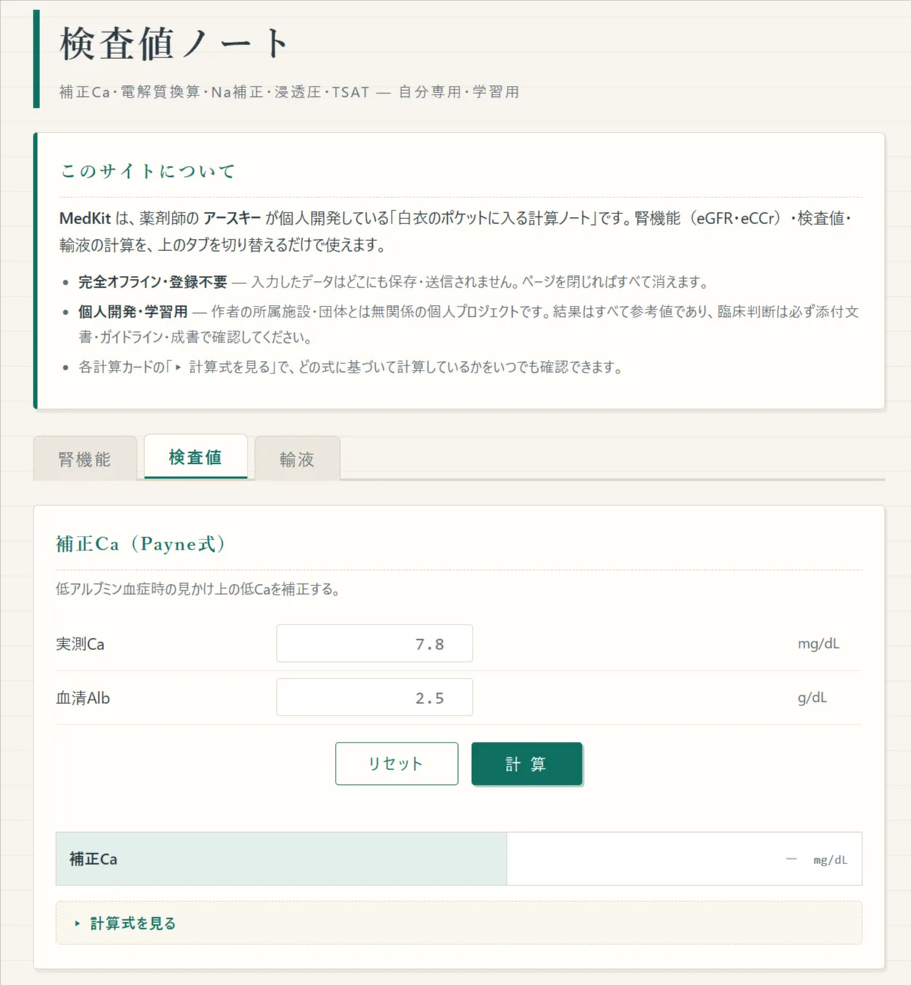
Task: Click the 補正Ca result label
Action: [93, 859]
